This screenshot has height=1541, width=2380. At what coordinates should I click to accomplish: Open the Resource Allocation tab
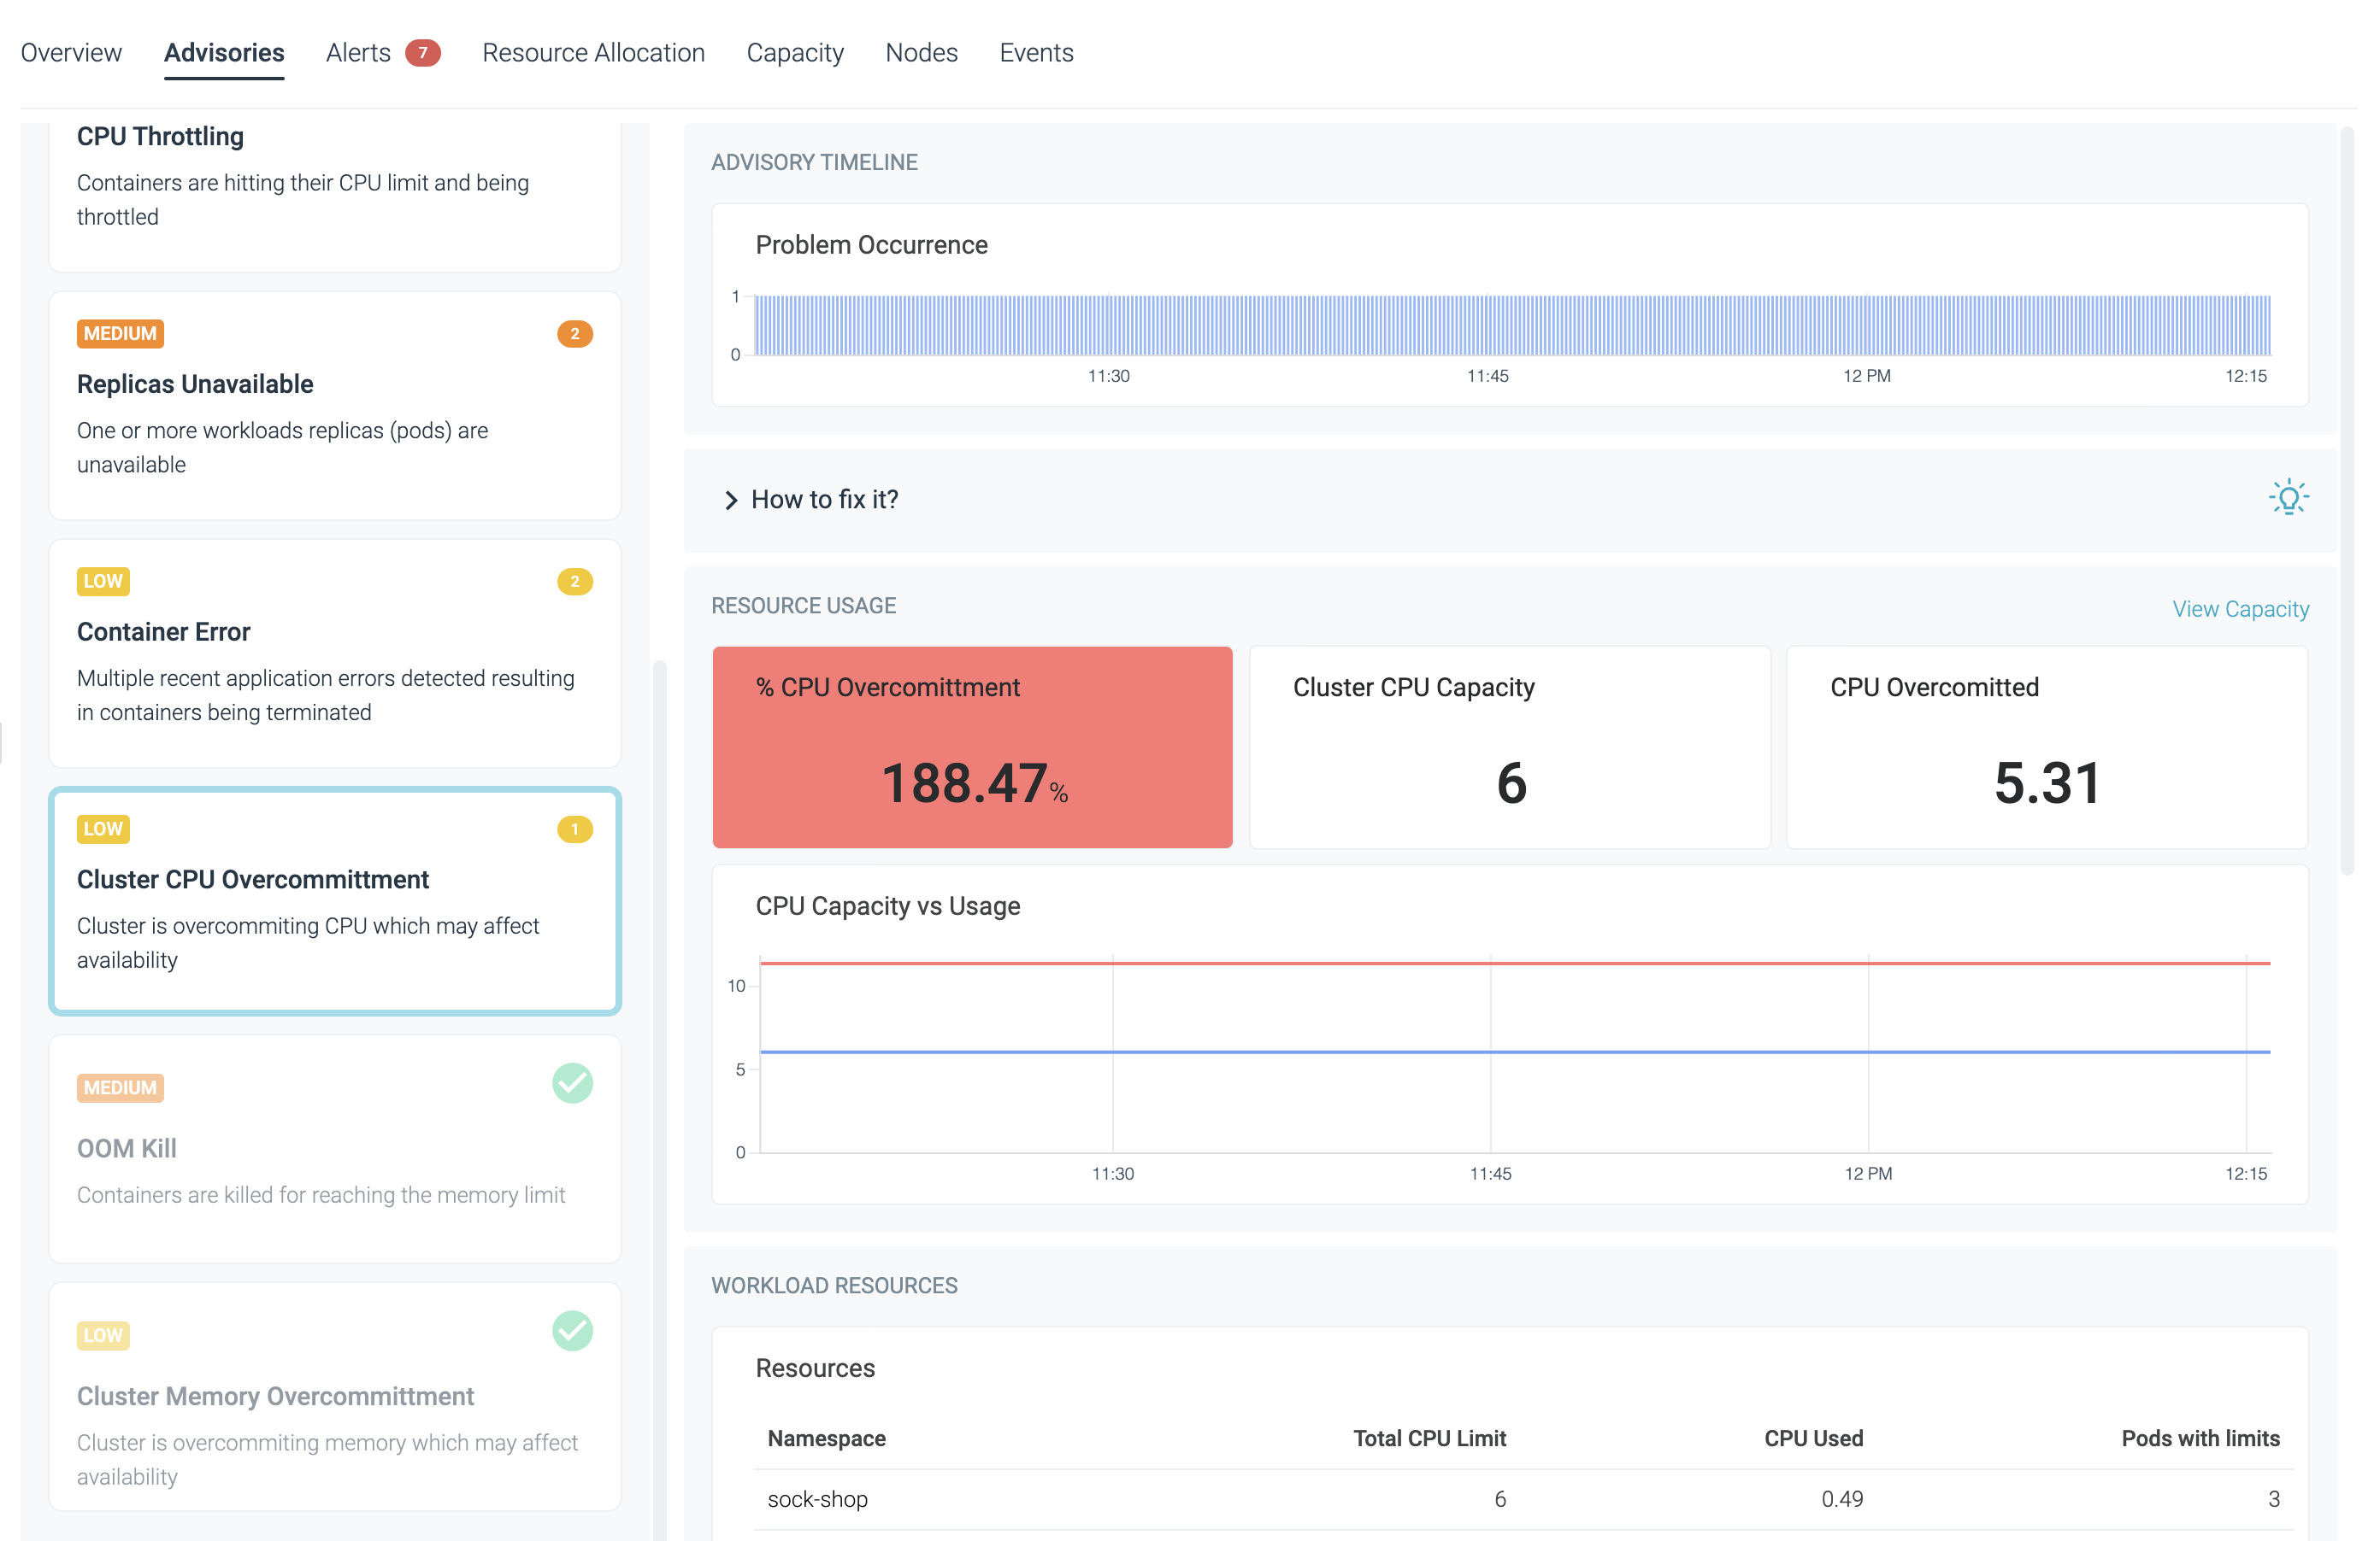(593, 53)
